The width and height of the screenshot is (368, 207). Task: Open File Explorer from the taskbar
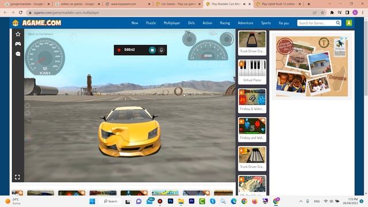(x=181, y=201)
